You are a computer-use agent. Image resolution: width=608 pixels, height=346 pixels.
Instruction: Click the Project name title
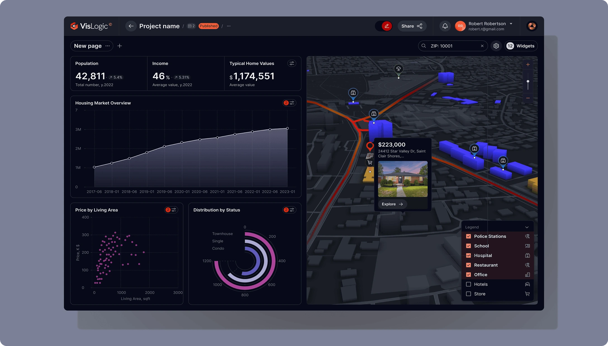(159, 26)
